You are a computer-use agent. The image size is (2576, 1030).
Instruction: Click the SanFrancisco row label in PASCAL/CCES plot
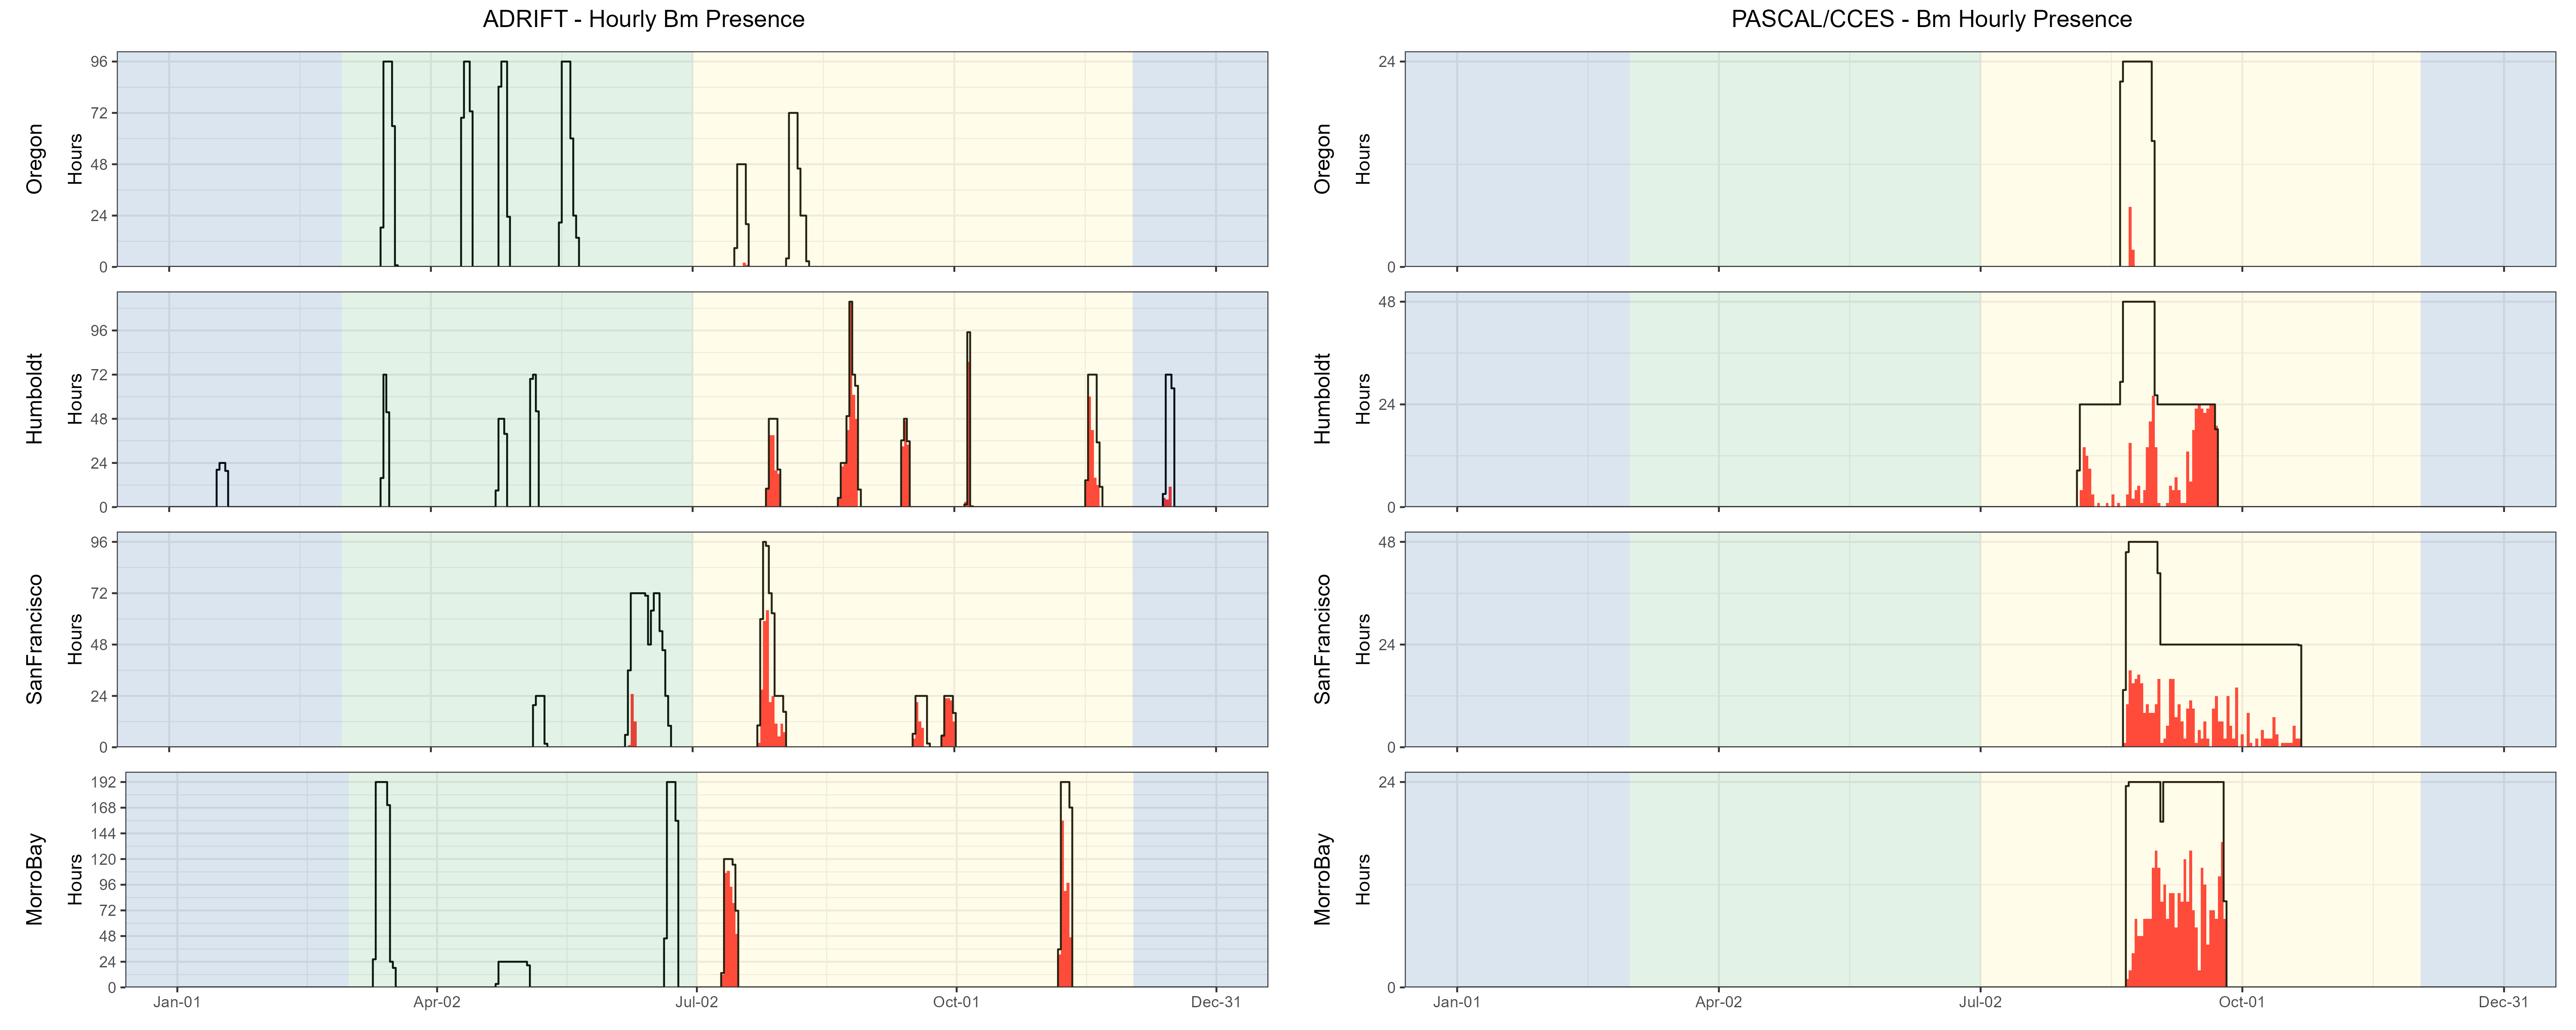click(1323, 639)
